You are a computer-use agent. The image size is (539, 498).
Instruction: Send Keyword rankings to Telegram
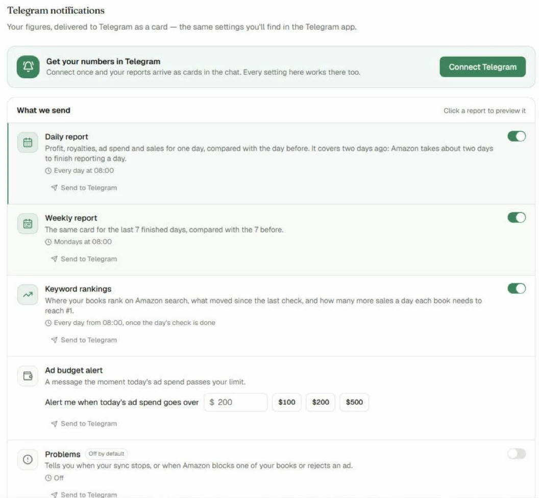[x=84, y=340]
